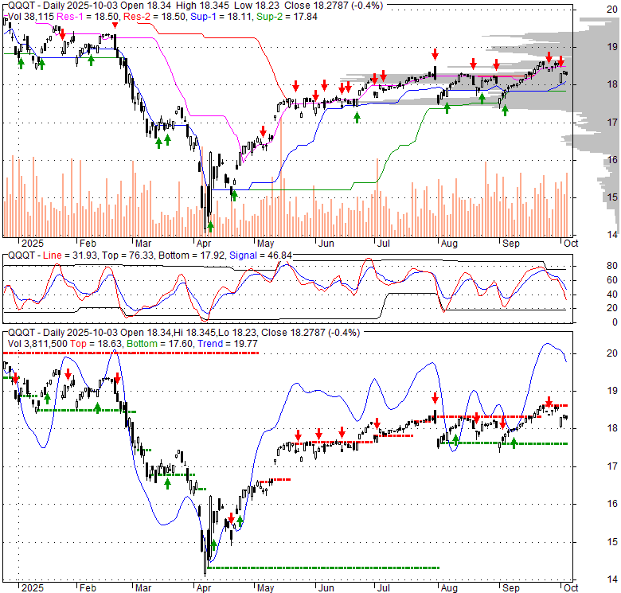Click the '60' tick on the oscillator axis
This screenshot has height=593, width=621.
pyautogui.click(x=612, y=280)
